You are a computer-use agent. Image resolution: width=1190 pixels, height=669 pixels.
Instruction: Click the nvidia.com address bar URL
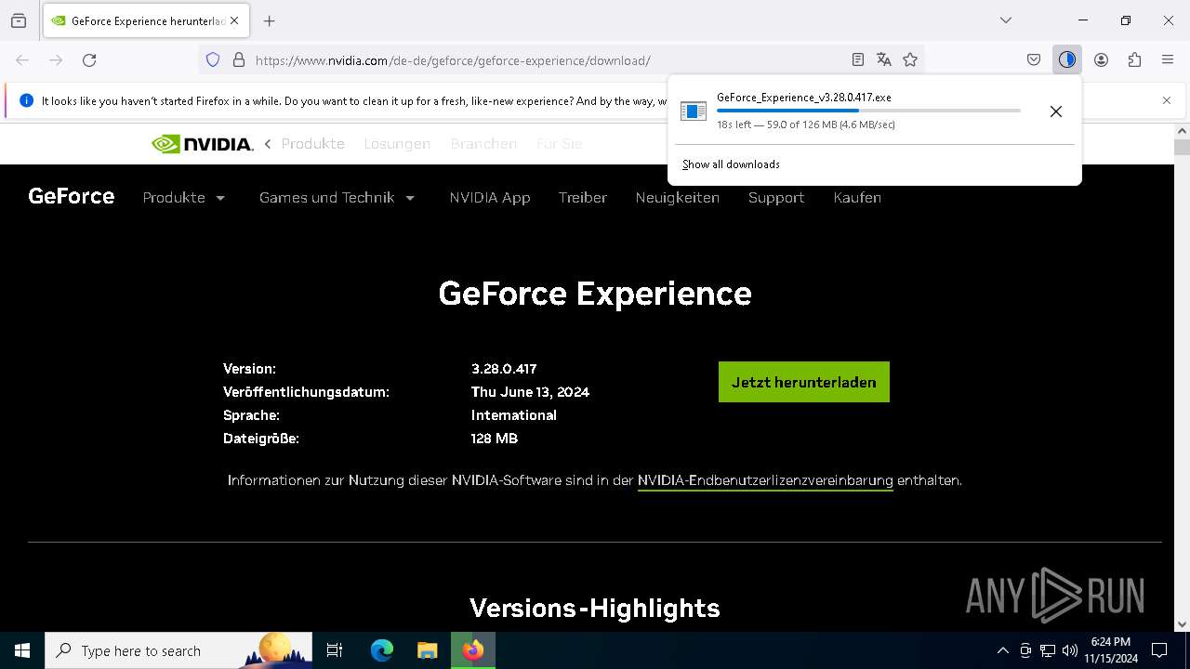(x=453, y=60)
